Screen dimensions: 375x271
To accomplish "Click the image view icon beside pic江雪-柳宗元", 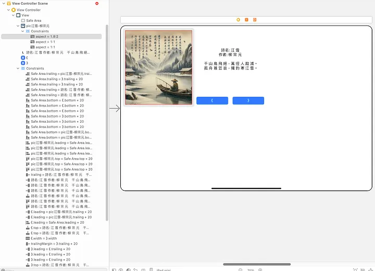I will 23,26.
